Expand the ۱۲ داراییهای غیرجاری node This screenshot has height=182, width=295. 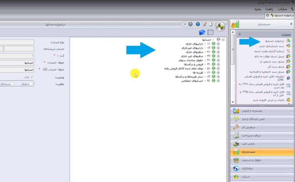(x=218, y=48)
